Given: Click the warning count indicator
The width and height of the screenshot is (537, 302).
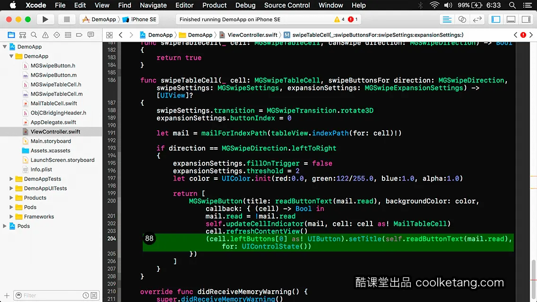Looking at the screenshot, I should click(339, 19).
